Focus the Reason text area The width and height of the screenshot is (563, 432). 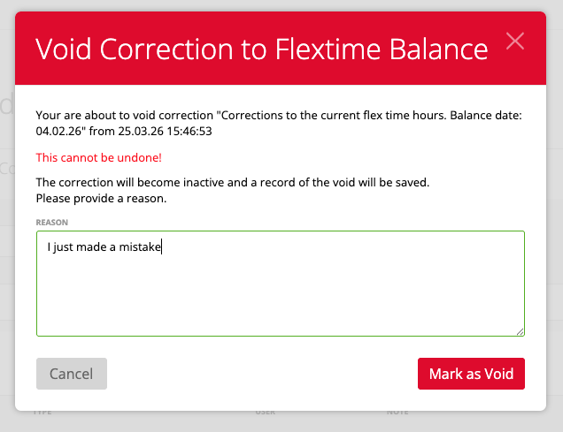click(x=280, y=292)
